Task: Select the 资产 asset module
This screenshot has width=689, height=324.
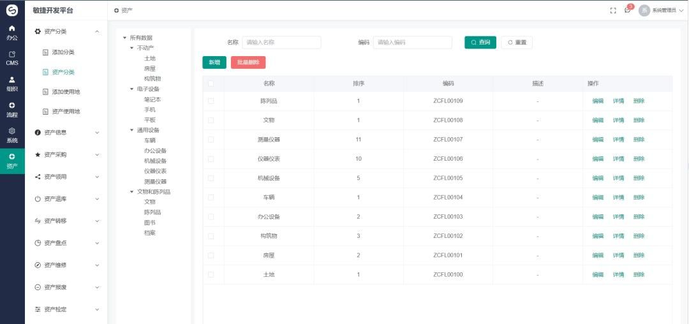Action: tap(12, 161)
